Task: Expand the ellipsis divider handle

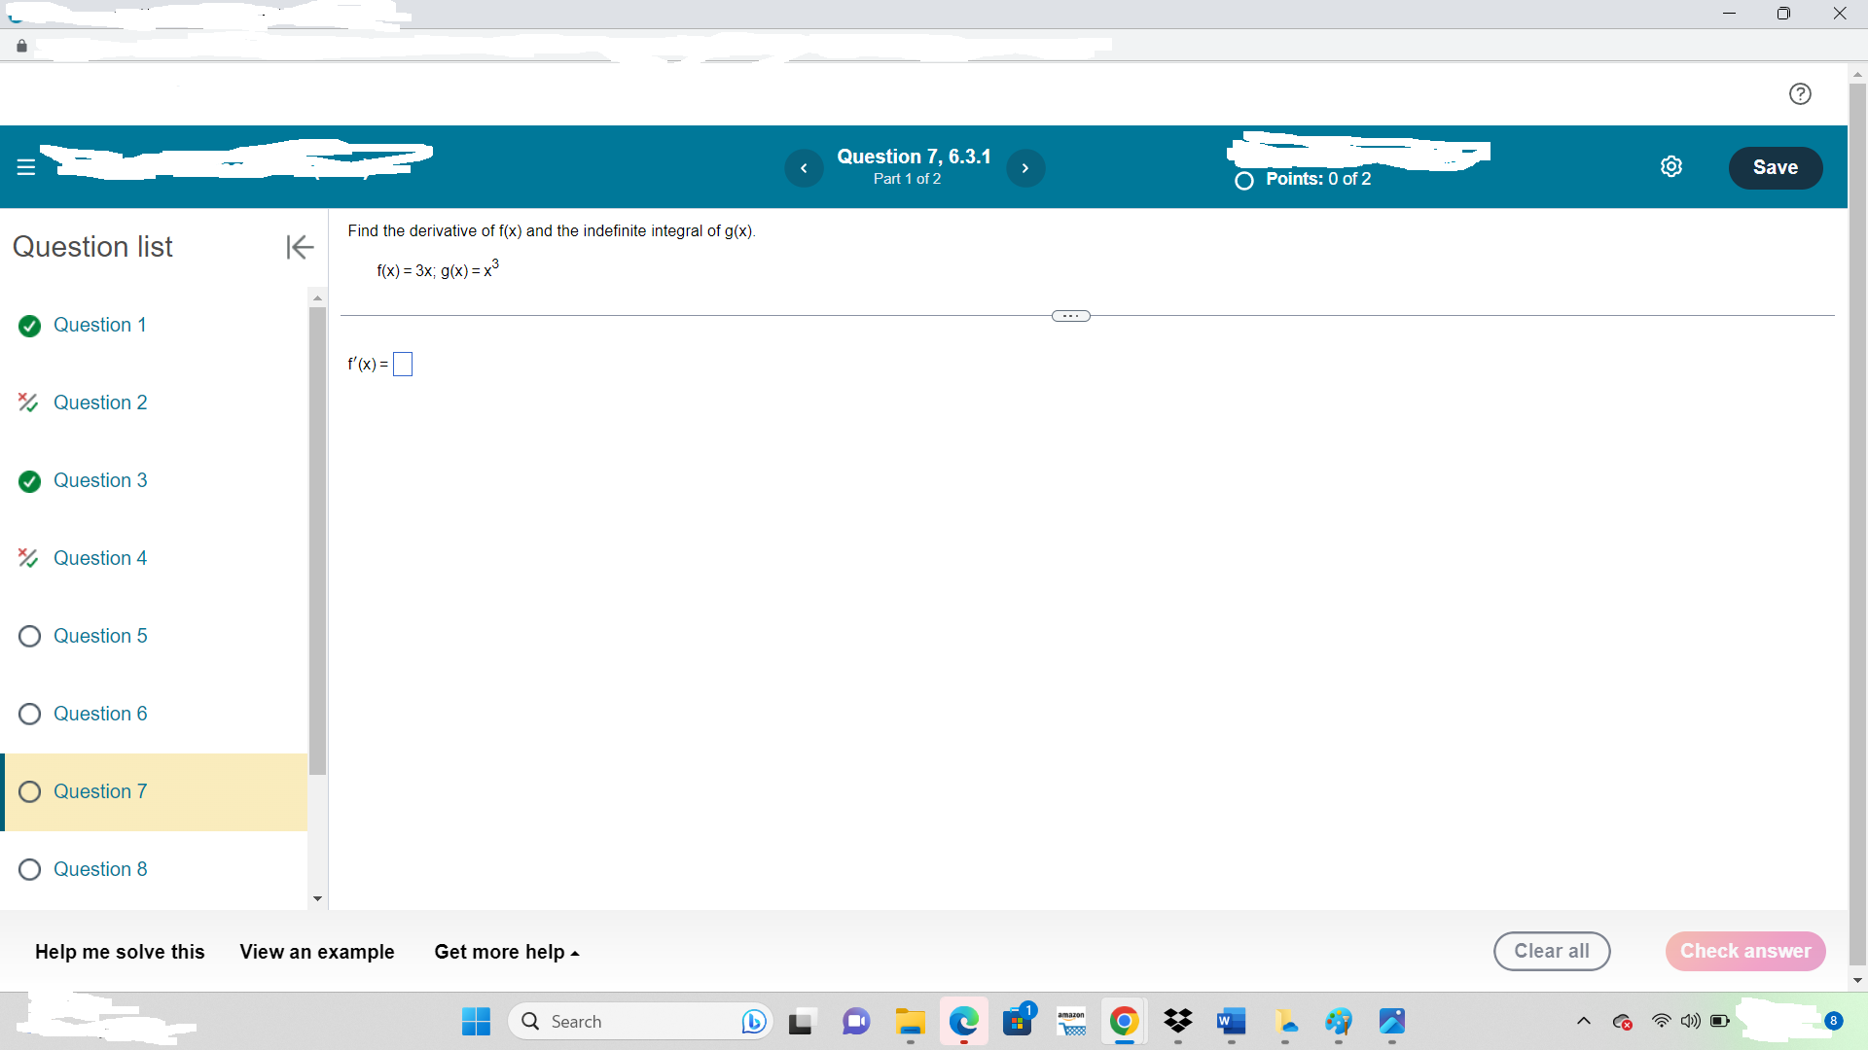Action: [1070, 316]
